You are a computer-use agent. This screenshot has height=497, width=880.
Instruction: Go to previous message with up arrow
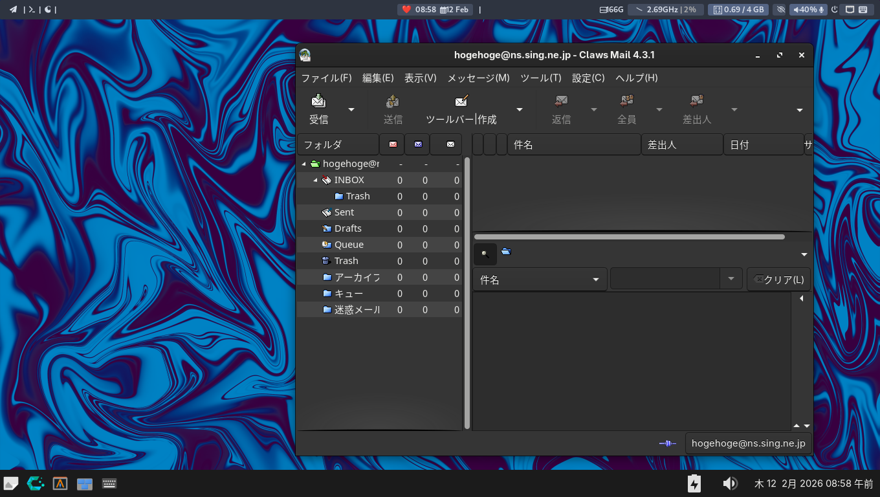(x=797, y=426)
